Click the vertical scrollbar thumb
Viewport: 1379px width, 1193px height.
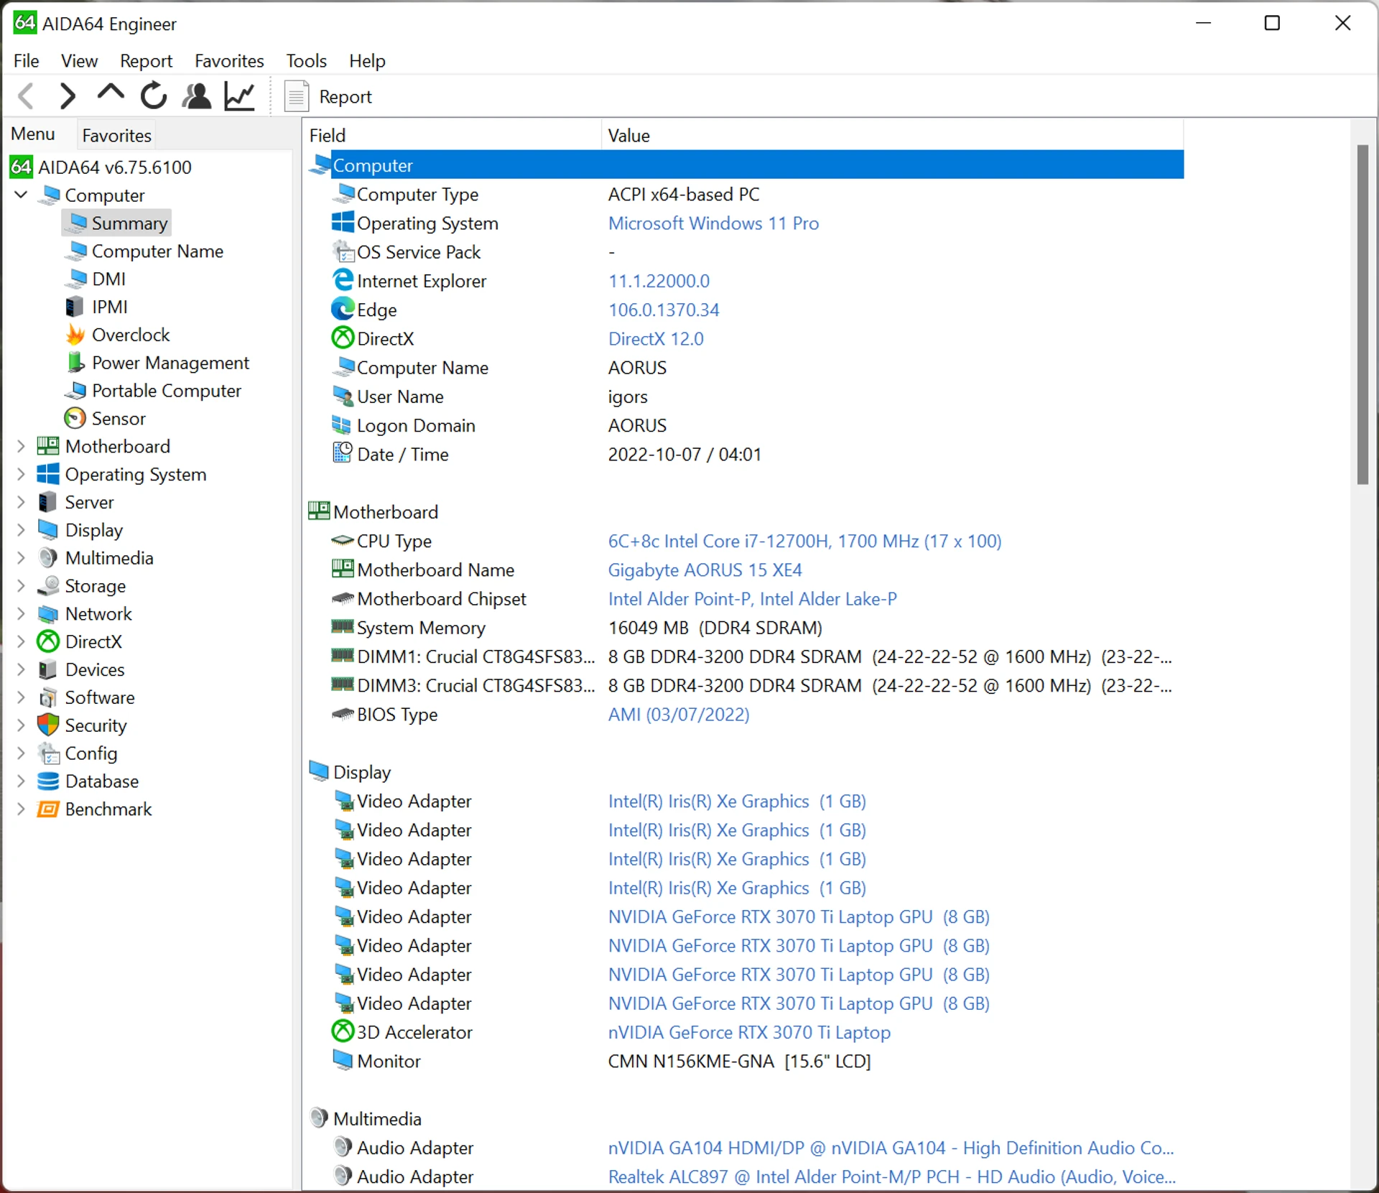pos(1362,315)
